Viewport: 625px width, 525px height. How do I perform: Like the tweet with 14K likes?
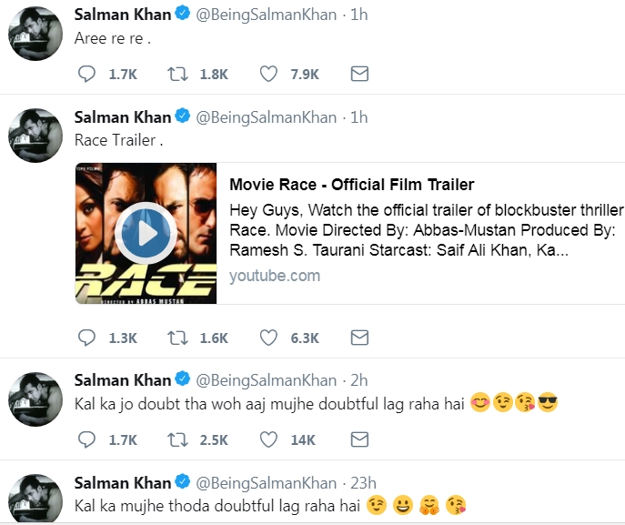pos(268,440)
